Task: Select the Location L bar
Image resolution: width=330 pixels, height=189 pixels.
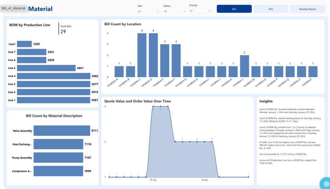Action: [244, 66]
